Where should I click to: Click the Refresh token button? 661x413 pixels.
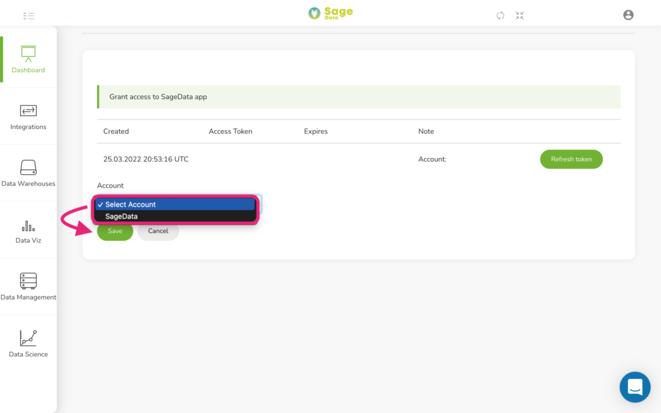tap(571, 159)
